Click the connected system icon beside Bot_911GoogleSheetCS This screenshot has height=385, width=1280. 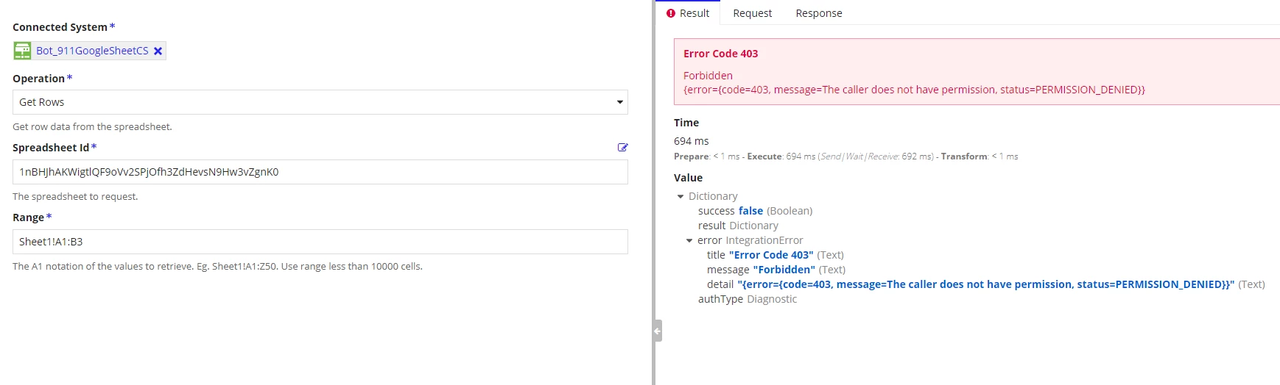tap(23, 51)
